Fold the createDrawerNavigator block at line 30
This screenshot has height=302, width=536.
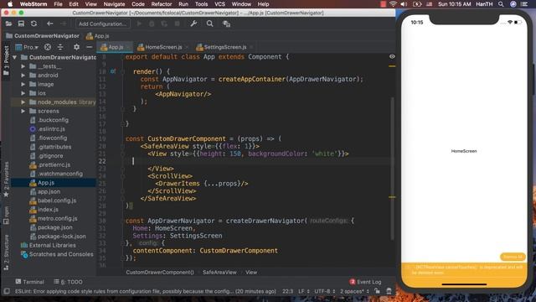[122, 221]
